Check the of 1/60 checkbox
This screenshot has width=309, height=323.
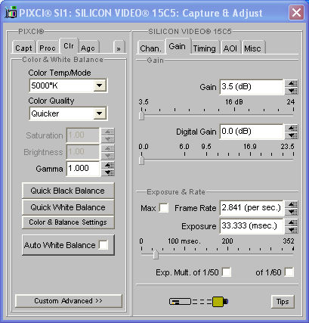point(289,272)
